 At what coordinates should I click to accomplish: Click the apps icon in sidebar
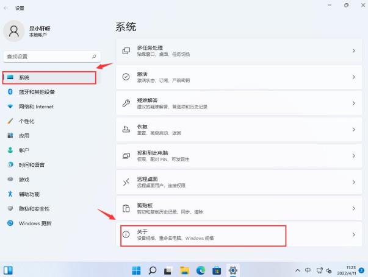pyautogui.click(x=10, y=135)
